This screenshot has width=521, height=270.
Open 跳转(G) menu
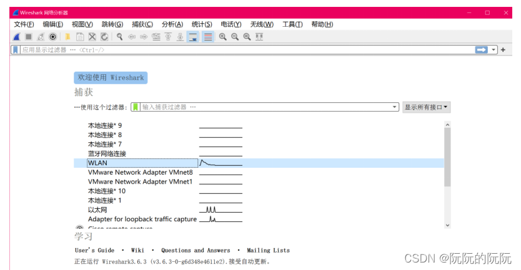pos(112,24)
